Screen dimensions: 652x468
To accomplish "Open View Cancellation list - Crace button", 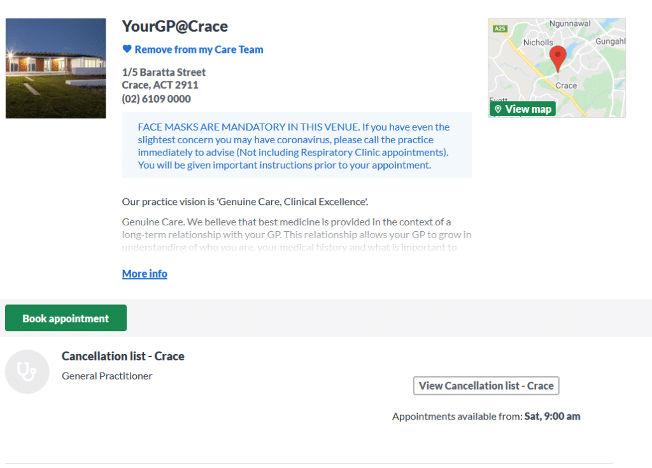I will click(x=486, y=386).
